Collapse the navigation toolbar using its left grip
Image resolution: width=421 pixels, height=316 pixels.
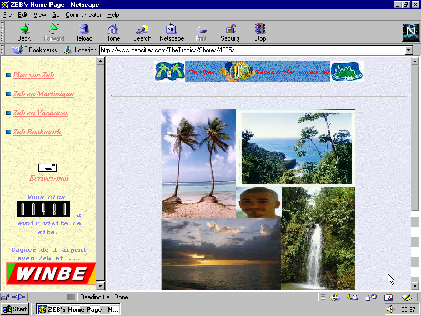[3, 32]
